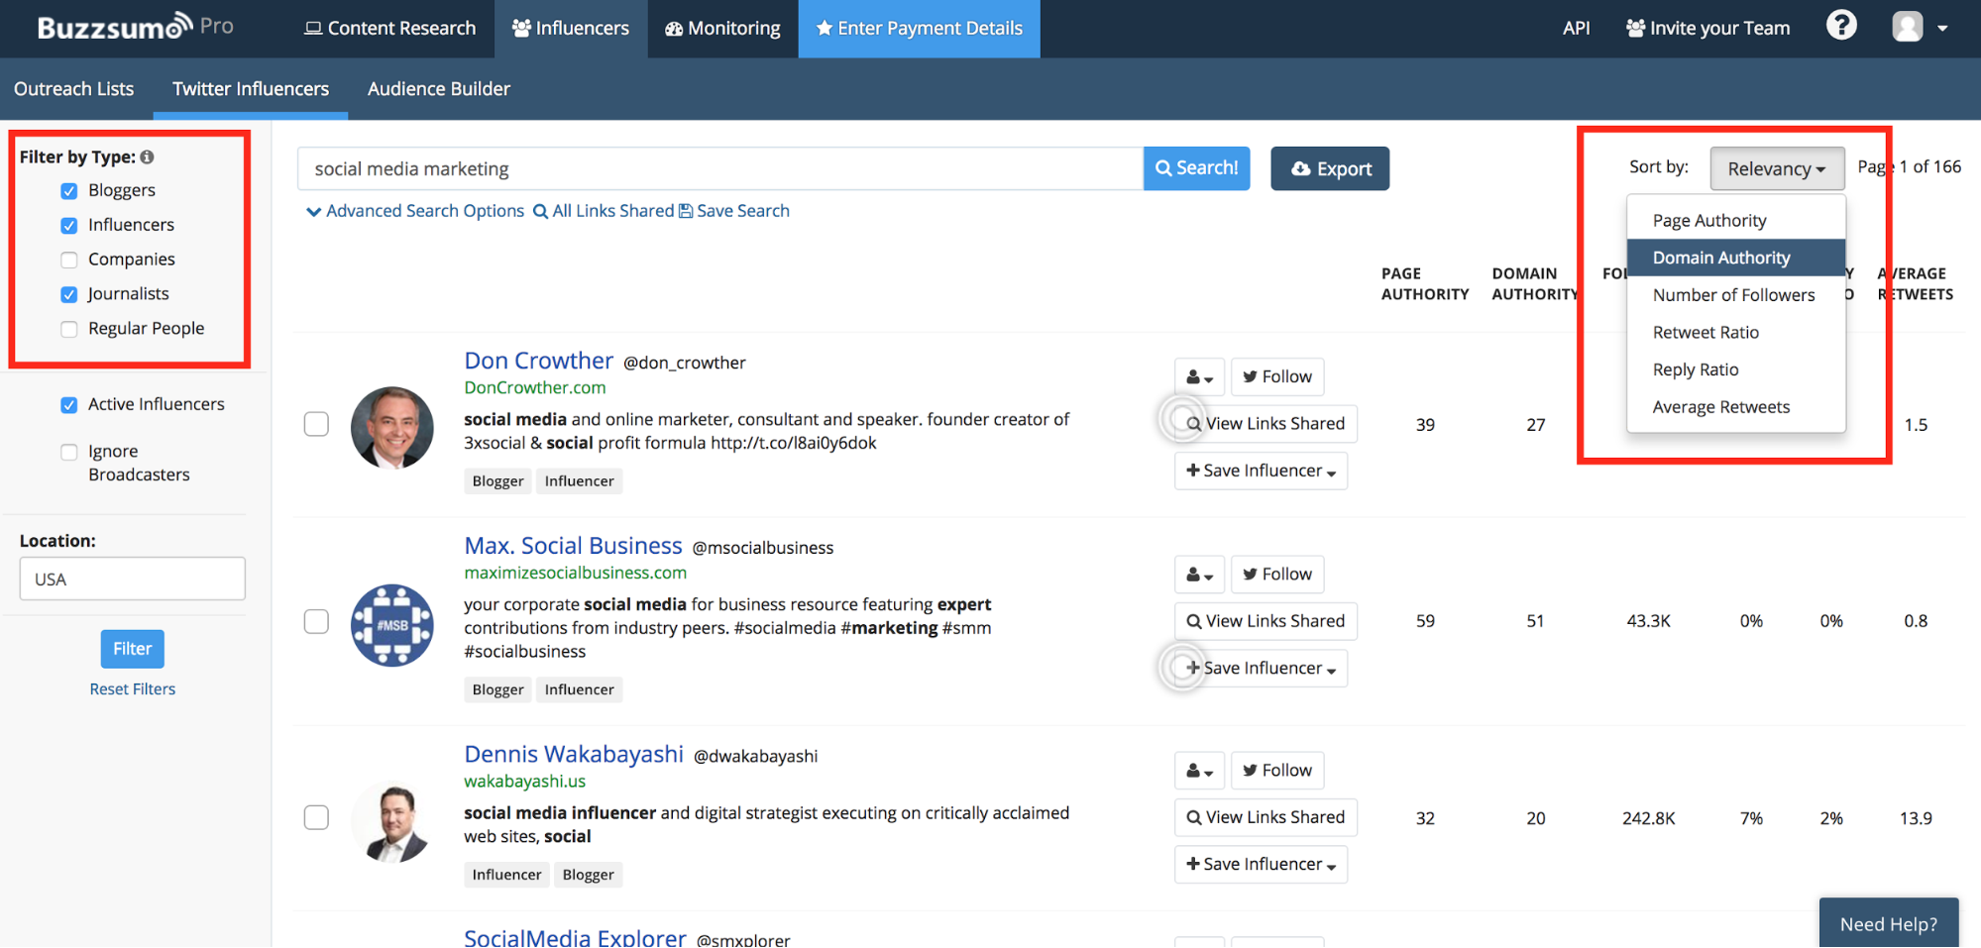Export the influencer results
1981x948 pixels.
pos(1330,168)
